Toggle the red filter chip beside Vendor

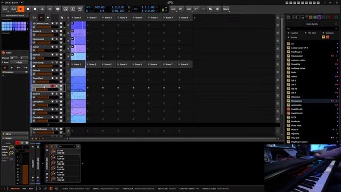pyautogui.click(x=328, y=37)
